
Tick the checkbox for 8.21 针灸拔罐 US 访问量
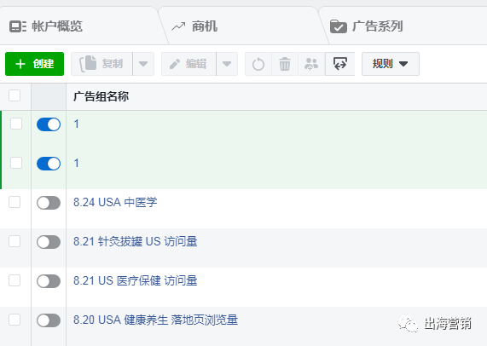[14, 241]
